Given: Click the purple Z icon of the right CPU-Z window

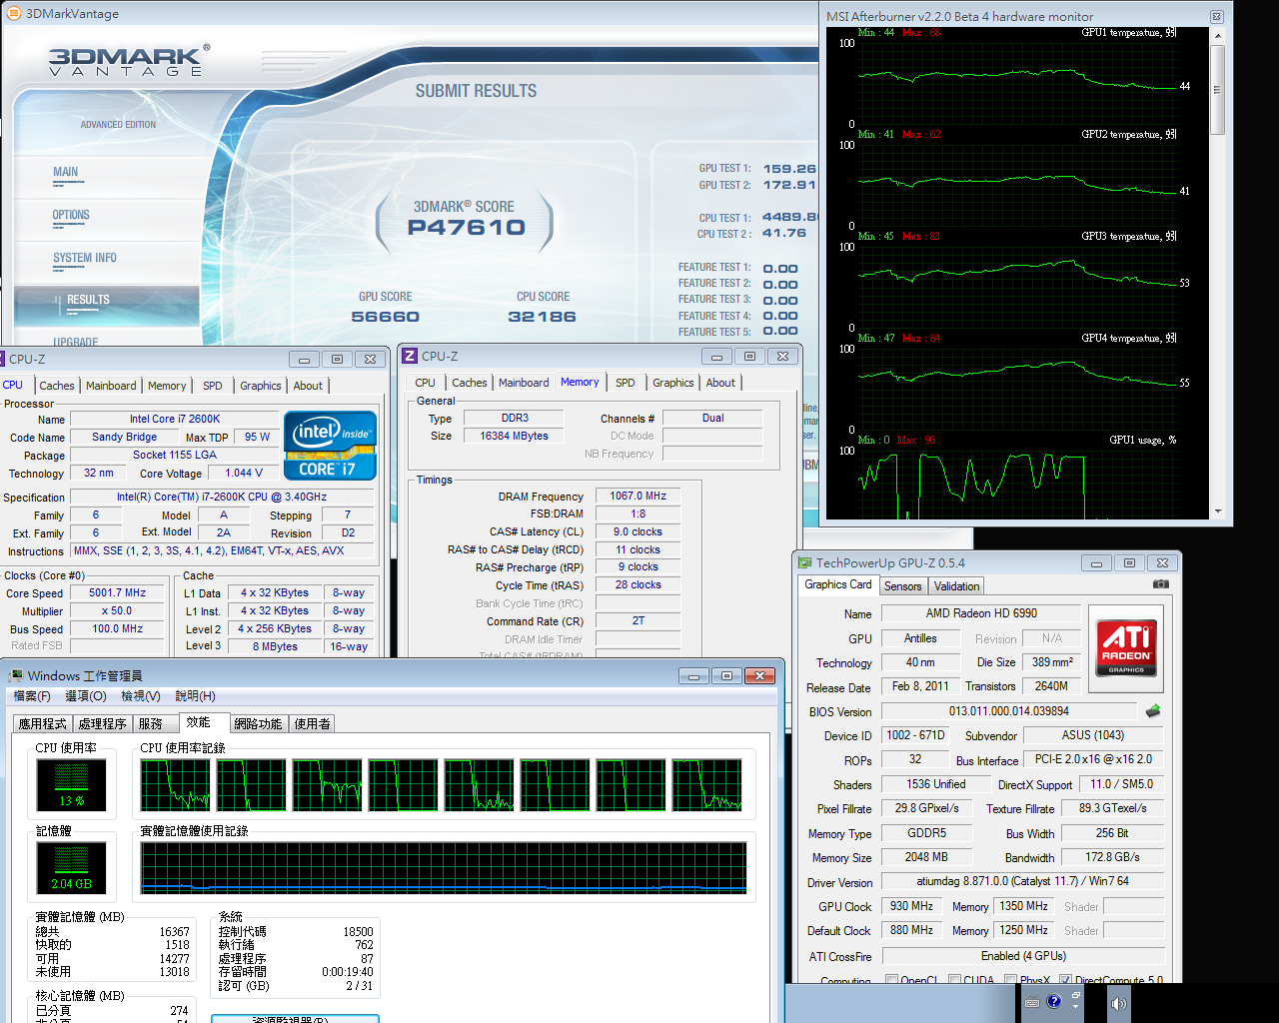Looking at the screenshot, I should pyautogui.click(x=410, y=356).
